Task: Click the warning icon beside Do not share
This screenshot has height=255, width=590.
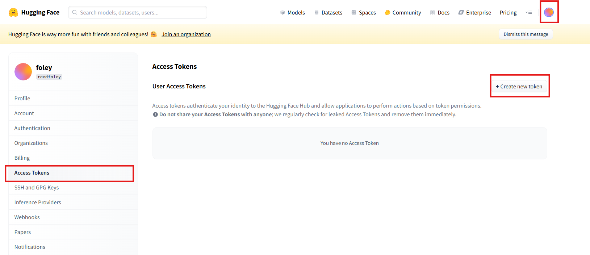Action: pyautogui.click(x=155, y=114)
